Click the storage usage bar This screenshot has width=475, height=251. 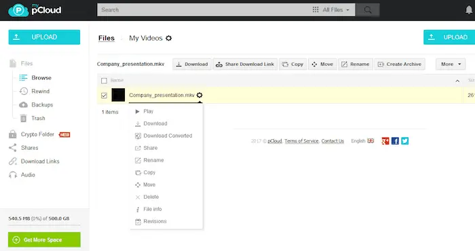point(44,225)
